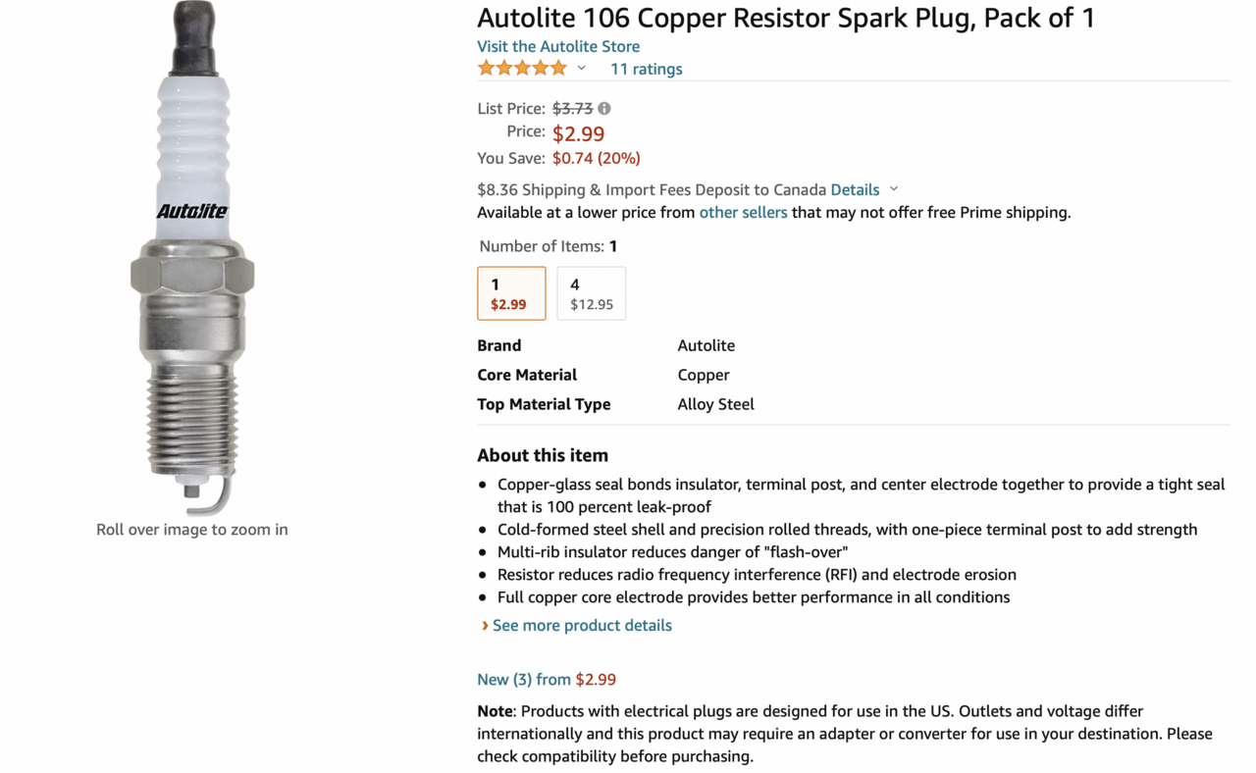Open the other sellers link
The height and width of the screenshot is (773, 1256).
[x=743, y=212]
